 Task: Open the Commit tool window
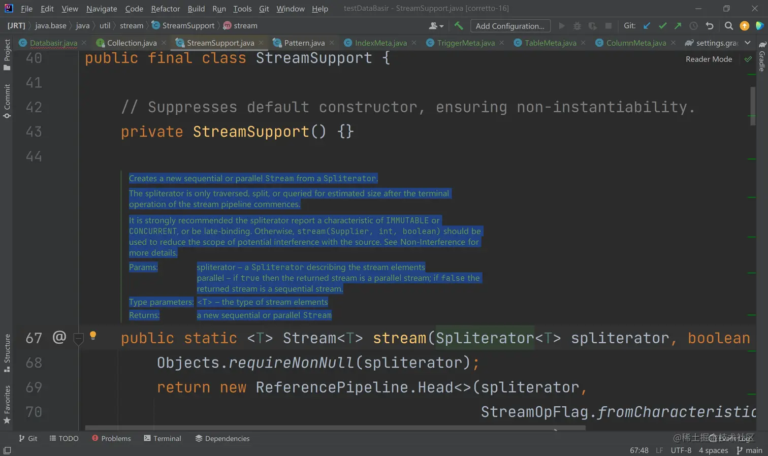[7, 101]
